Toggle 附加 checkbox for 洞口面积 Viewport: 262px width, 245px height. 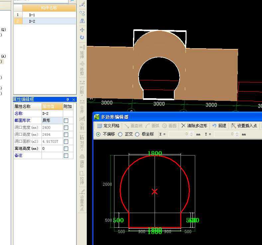click(x=66, y=142)
